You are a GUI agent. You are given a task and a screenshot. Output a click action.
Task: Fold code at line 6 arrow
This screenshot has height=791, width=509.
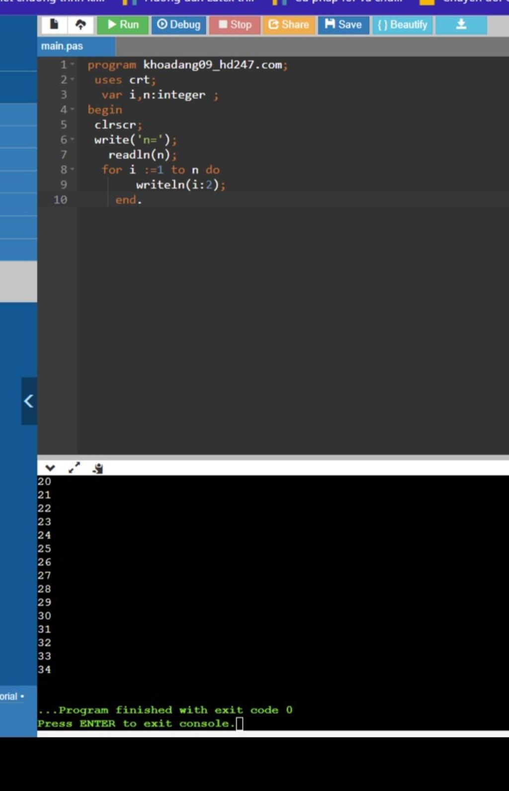tap(73, 140)
